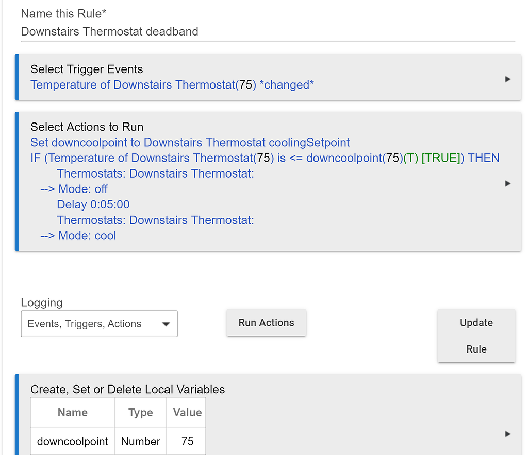Viewport: 528px width, 455px height.
Task: Select the downcoolpoint variable row
Action: pyautogui.click(x=72, y=441)
